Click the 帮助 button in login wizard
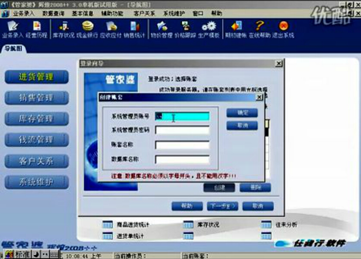 coord(187,206)
